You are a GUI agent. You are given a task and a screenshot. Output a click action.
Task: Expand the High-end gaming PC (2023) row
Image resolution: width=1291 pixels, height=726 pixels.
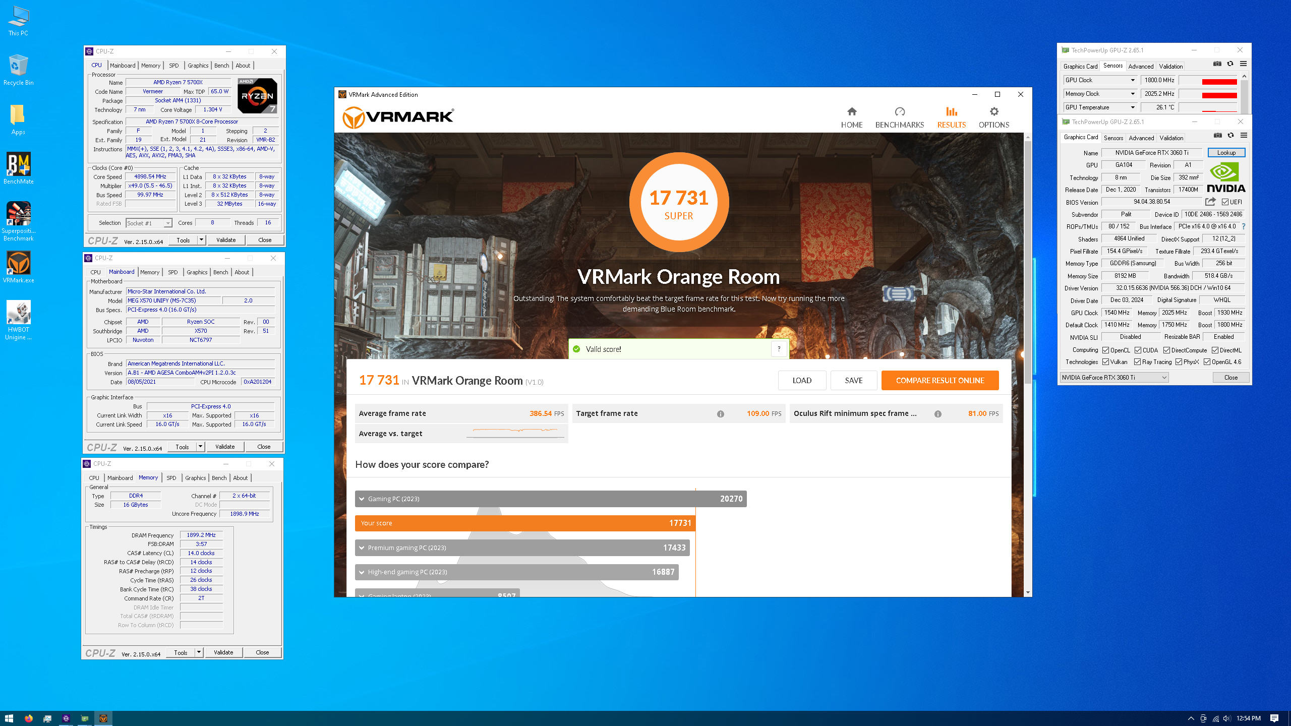[x=516, y=572]
